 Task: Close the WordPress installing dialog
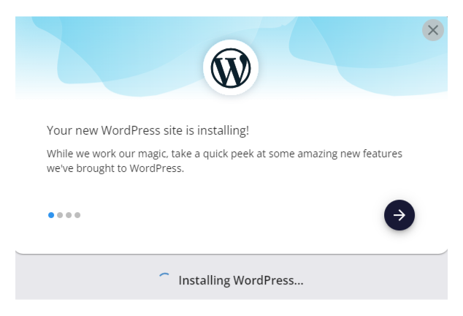pyautogui.click(x=433, y=30)
